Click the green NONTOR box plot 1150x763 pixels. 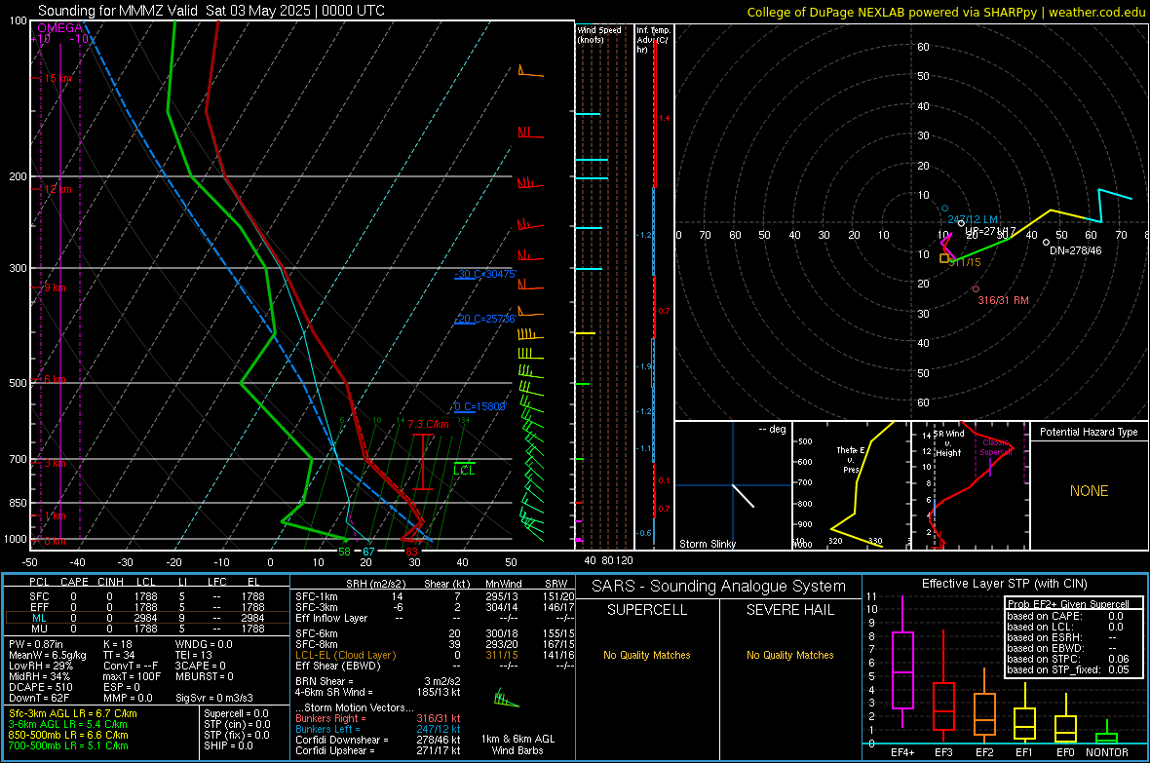click(1107, 734)
